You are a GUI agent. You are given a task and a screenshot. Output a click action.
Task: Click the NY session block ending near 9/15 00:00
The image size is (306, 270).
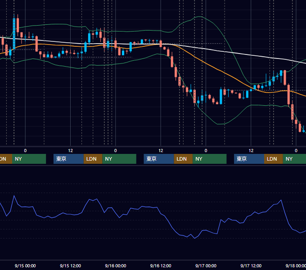pos(29,159)
